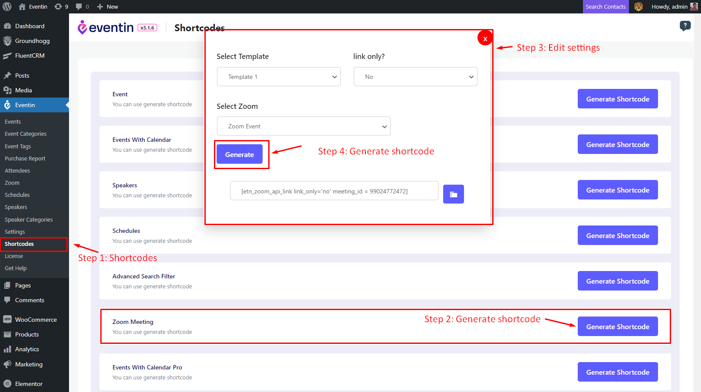Copy the generated shortcode using folder icon
701x392 pixels.
point(453,194)
